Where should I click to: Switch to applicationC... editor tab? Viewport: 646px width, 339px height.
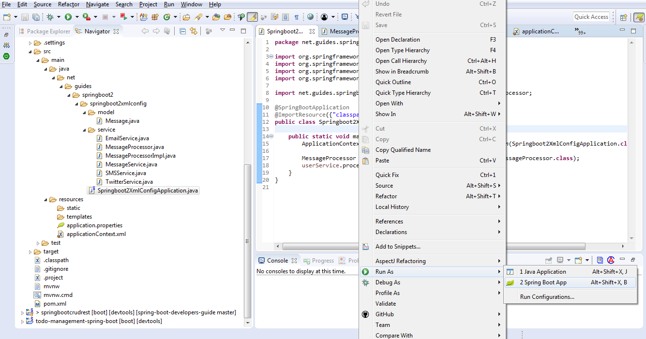pyautogui.click(x=536, y=31)
